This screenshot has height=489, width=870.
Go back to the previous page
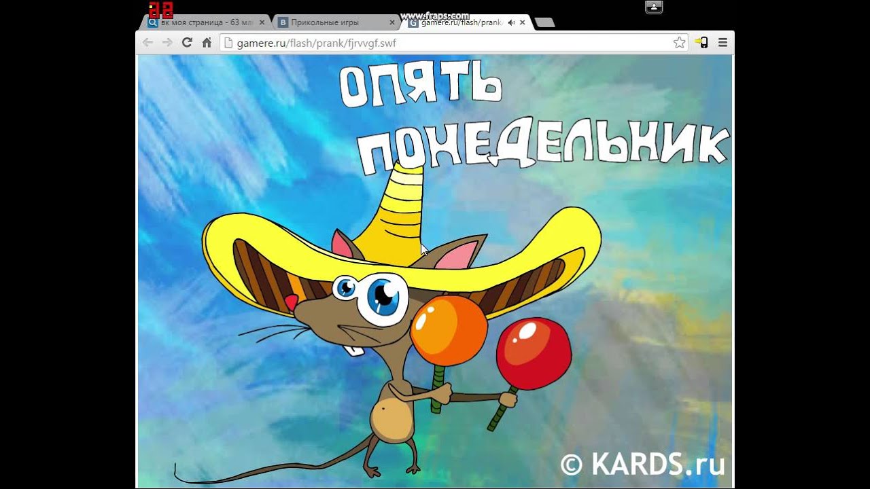pos(147,43)
